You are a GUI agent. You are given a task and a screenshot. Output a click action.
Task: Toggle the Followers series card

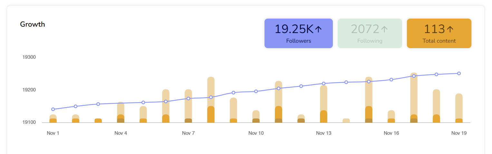pos(298,33)
